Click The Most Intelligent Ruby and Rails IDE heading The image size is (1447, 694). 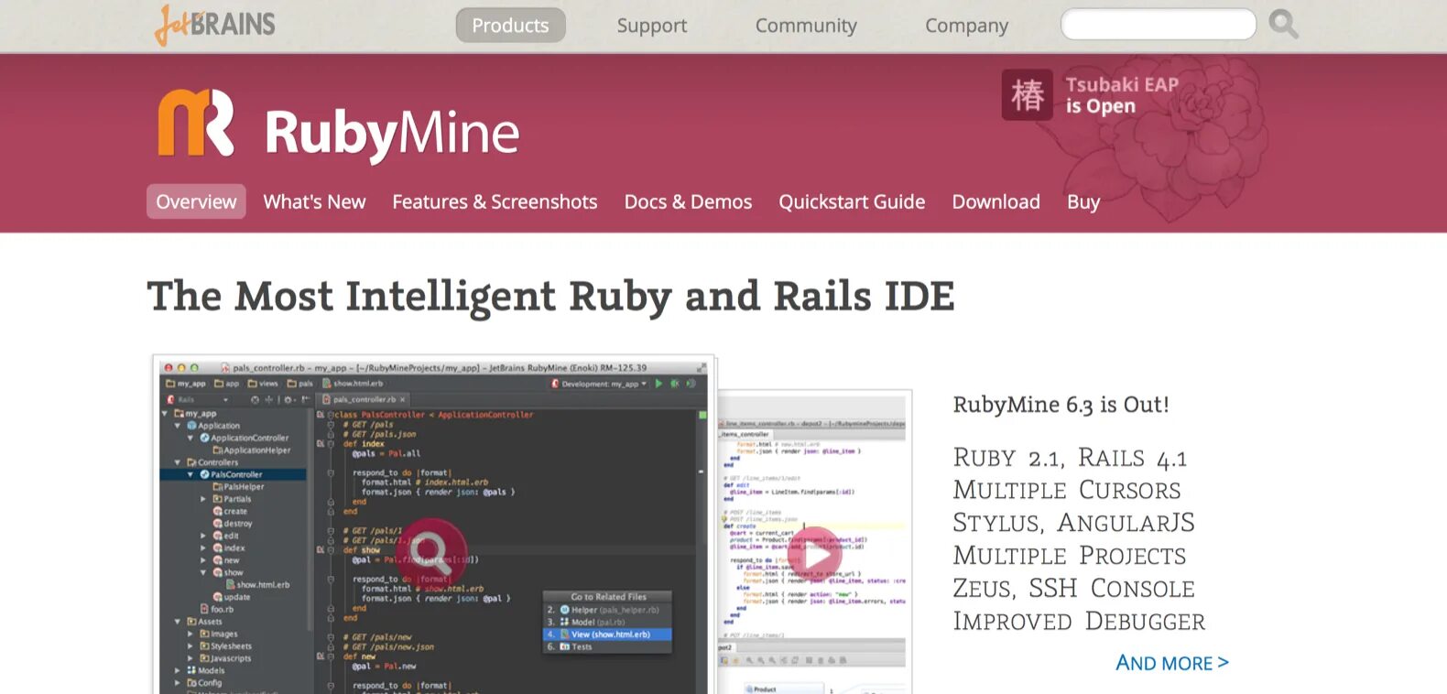[551, 297]
